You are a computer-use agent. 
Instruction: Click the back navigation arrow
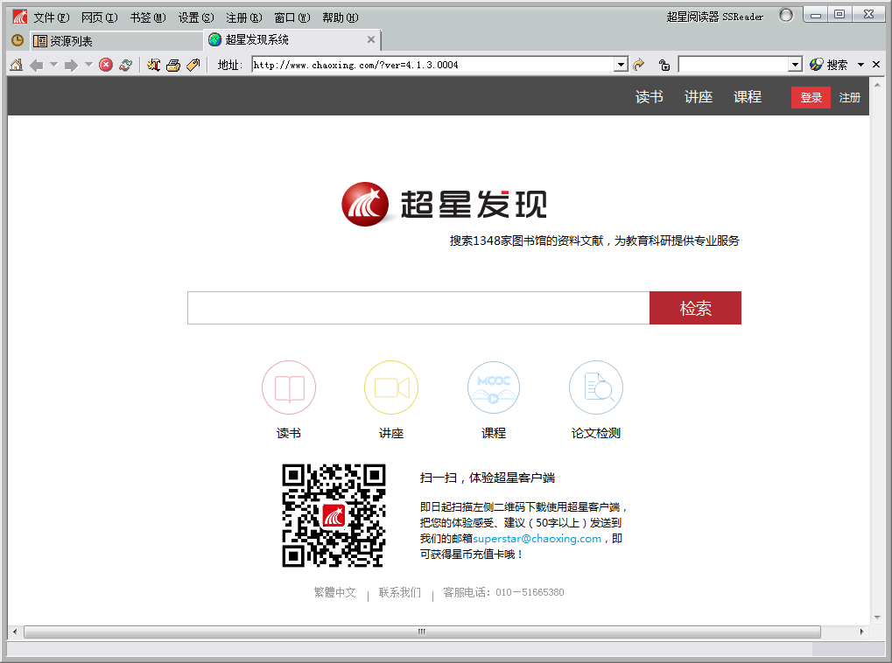point(36,65)
